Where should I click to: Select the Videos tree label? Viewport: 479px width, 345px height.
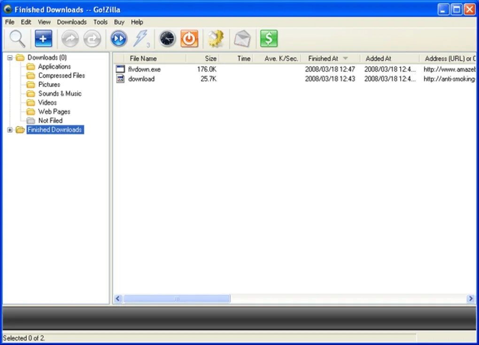pyautogui.click(x=47, y=103)
